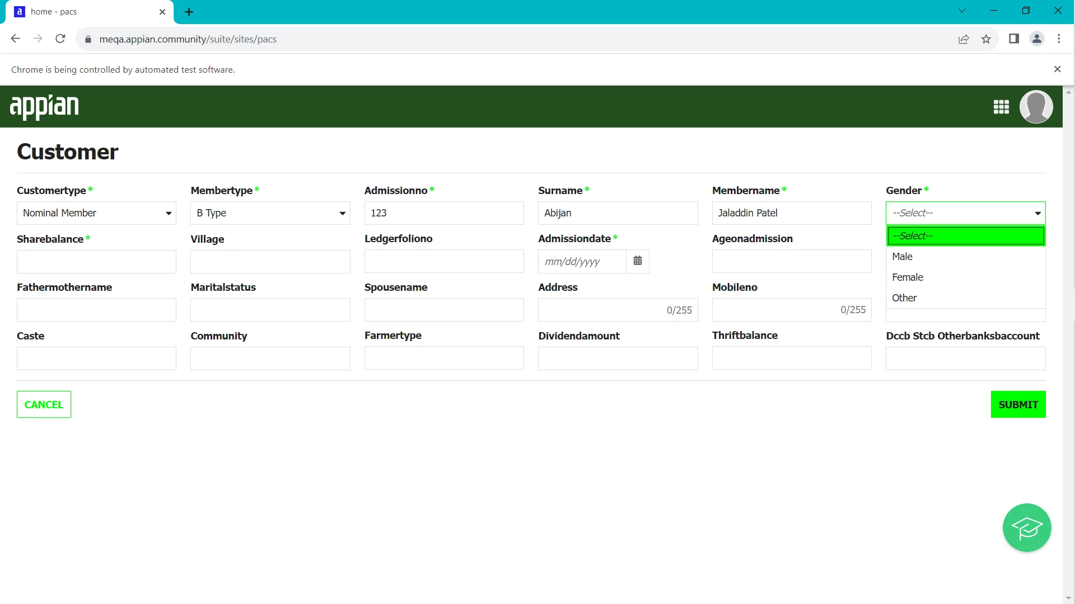Go back to the previous page

click(16, 39)
